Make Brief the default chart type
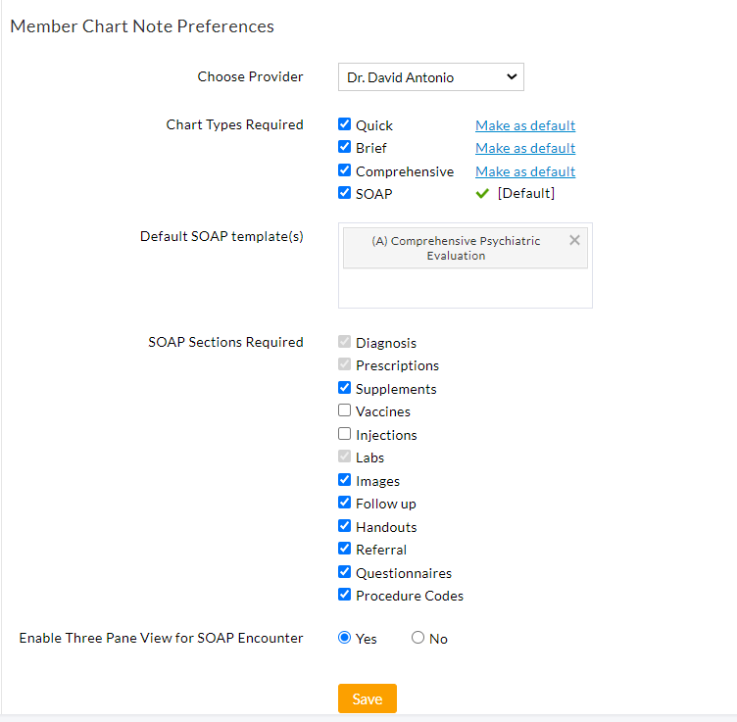Image resolution: width=737 pixels, height=722 pixels. (x=525, y=148)
